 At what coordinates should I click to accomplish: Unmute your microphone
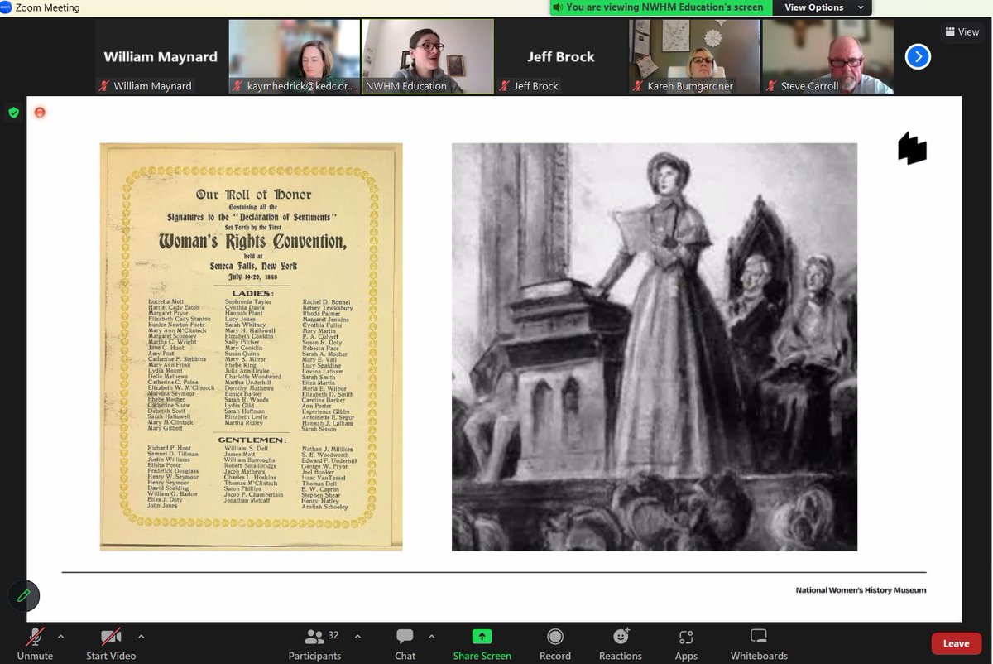[x=33, y=643]
